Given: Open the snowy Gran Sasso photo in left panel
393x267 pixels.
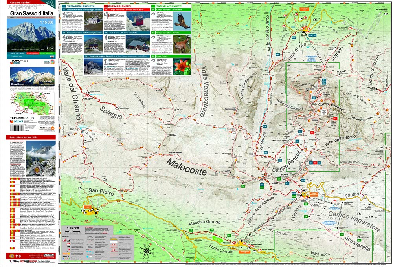Looking at the screenshot, I should pyautogui.click(x=32, y=77).
